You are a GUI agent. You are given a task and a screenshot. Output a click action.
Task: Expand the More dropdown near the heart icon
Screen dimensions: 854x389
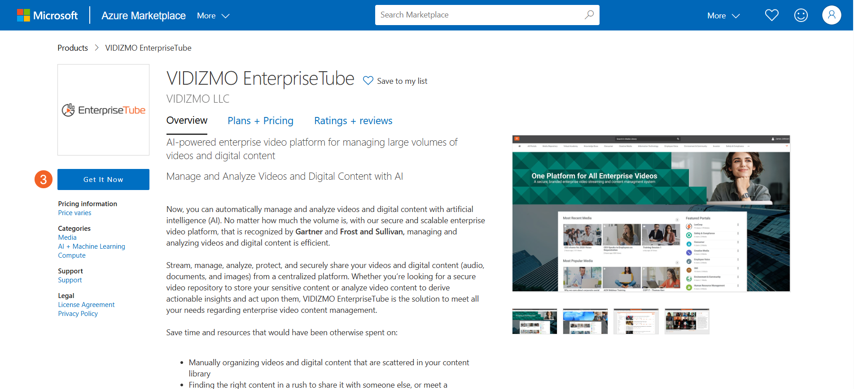pyautogui.click(x=723, y=16)
